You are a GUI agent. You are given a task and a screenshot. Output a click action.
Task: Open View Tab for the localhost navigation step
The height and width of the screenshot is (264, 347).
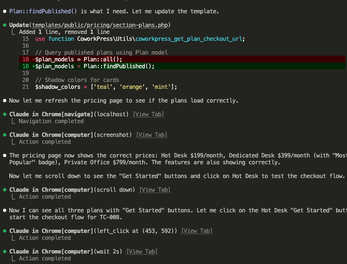coord(148,114)
